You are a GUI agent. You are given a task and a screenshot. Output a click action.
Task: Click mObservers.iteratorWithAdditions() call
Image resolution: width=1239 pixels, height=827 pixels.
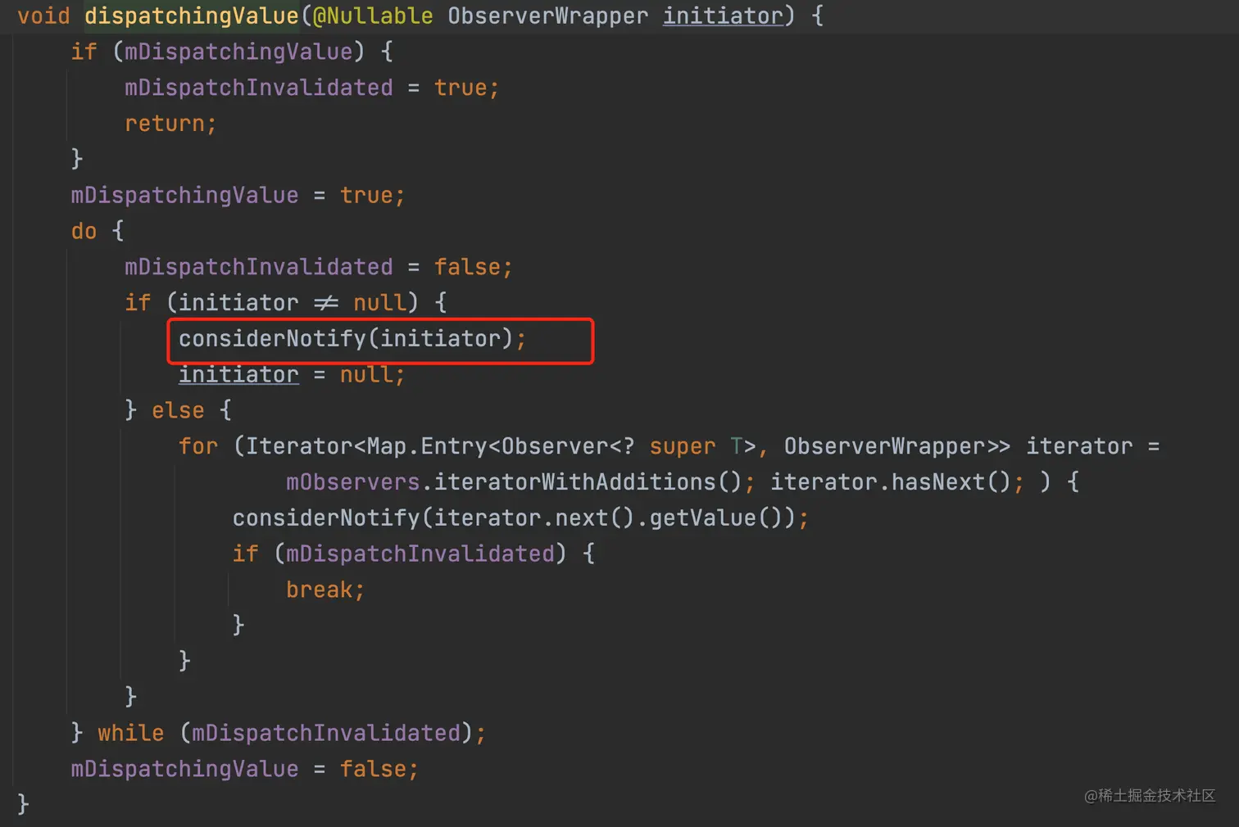pos(514,482)
